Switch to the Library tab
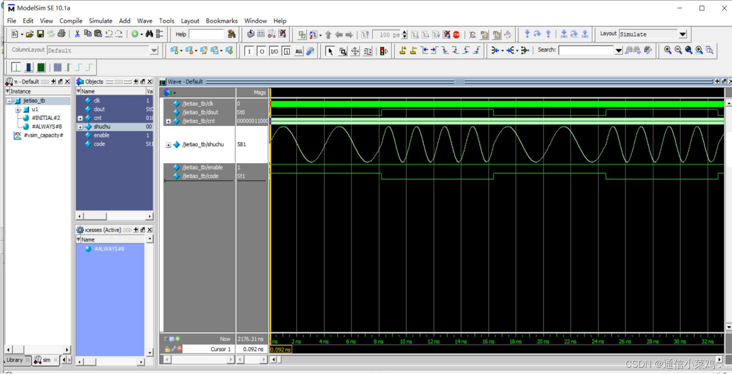The image size is (732, 374). coord(15,360)
